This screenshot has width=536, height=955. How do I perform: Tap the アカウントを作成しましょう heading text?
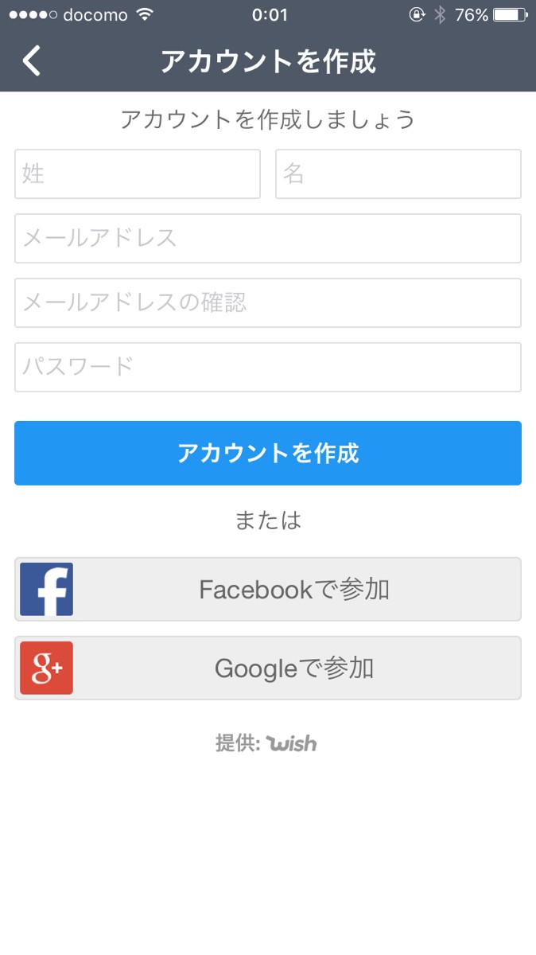[x=268, y=120]
